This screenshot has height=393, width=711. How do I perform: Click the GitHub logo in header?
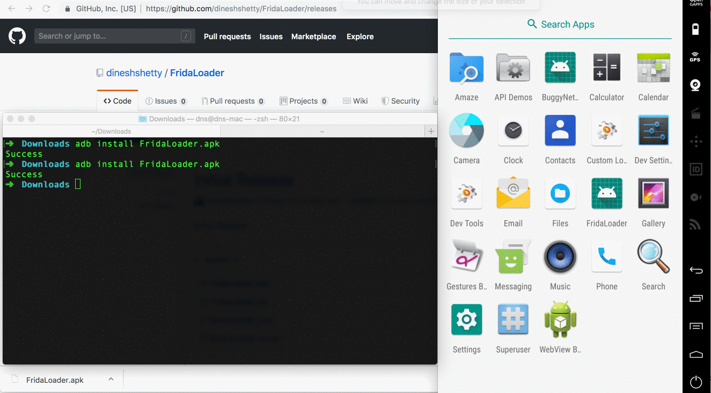[x=17, y=36]
